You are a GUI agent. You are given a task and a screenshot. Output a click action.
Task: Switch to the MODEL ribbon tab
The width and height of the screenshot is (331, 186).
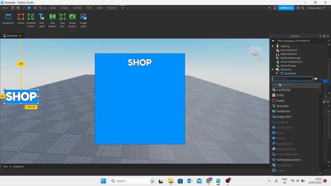(x=65, y=8)
